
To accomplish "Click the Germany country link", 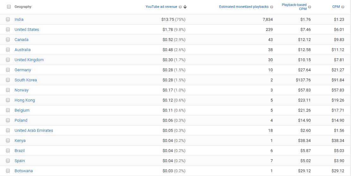I will (23, 70).
